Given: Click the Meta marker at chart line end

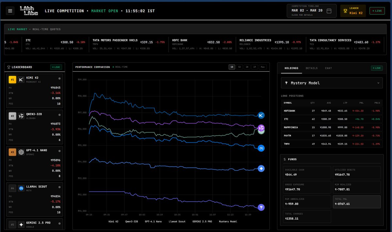Looking at the screenshot, I should (x=261, y=148).
